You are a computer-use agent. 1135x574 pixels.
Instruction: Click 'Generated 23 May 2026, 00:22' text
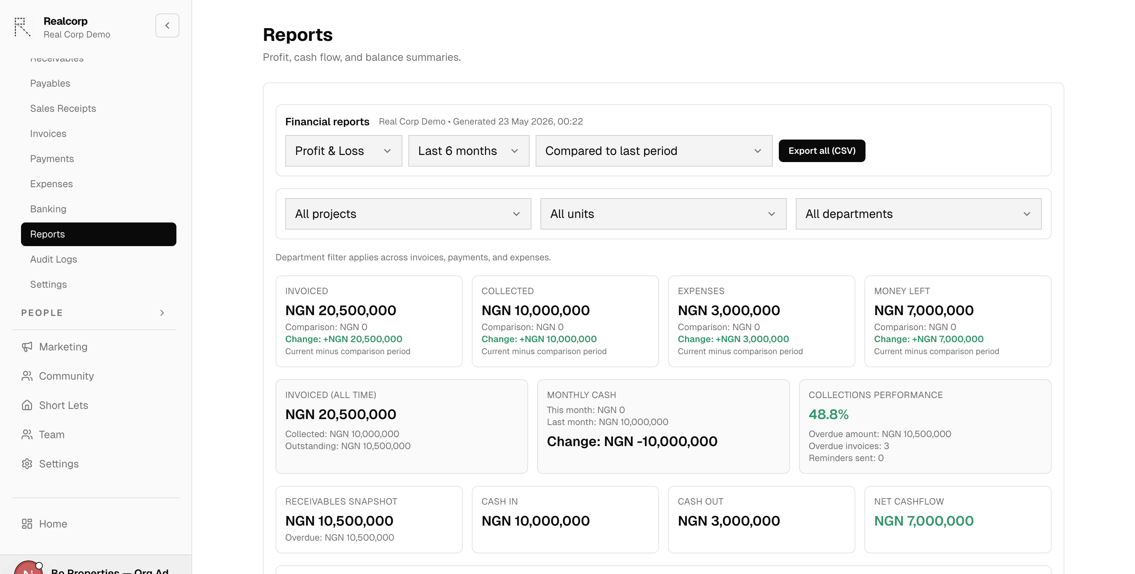tap(518, 122)
